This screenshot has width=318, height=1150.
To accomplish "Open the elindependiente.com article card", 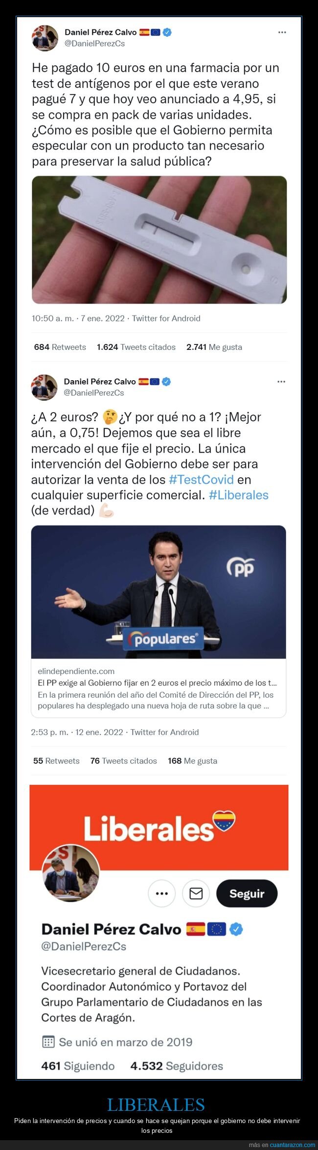I will click(x=159, y=621).
